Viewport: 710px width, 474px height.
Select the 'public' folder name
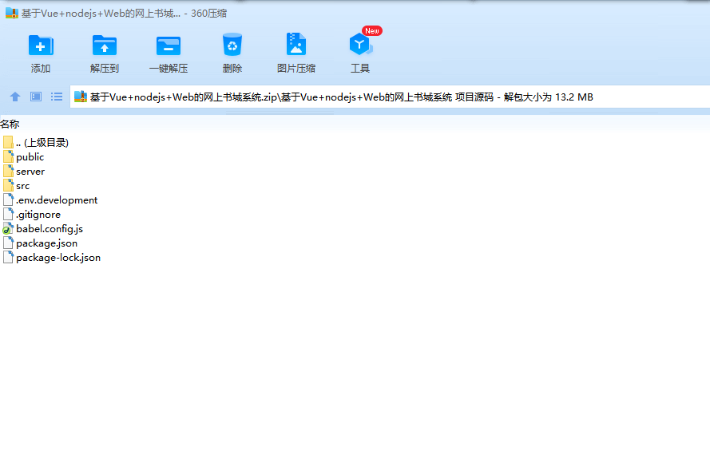click(x=30, y=157)
